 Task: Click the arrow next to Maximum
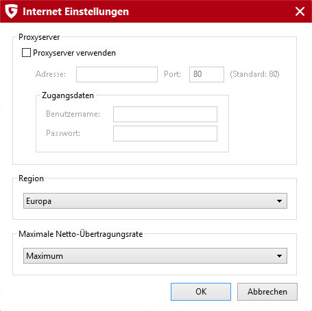point(279,256)
